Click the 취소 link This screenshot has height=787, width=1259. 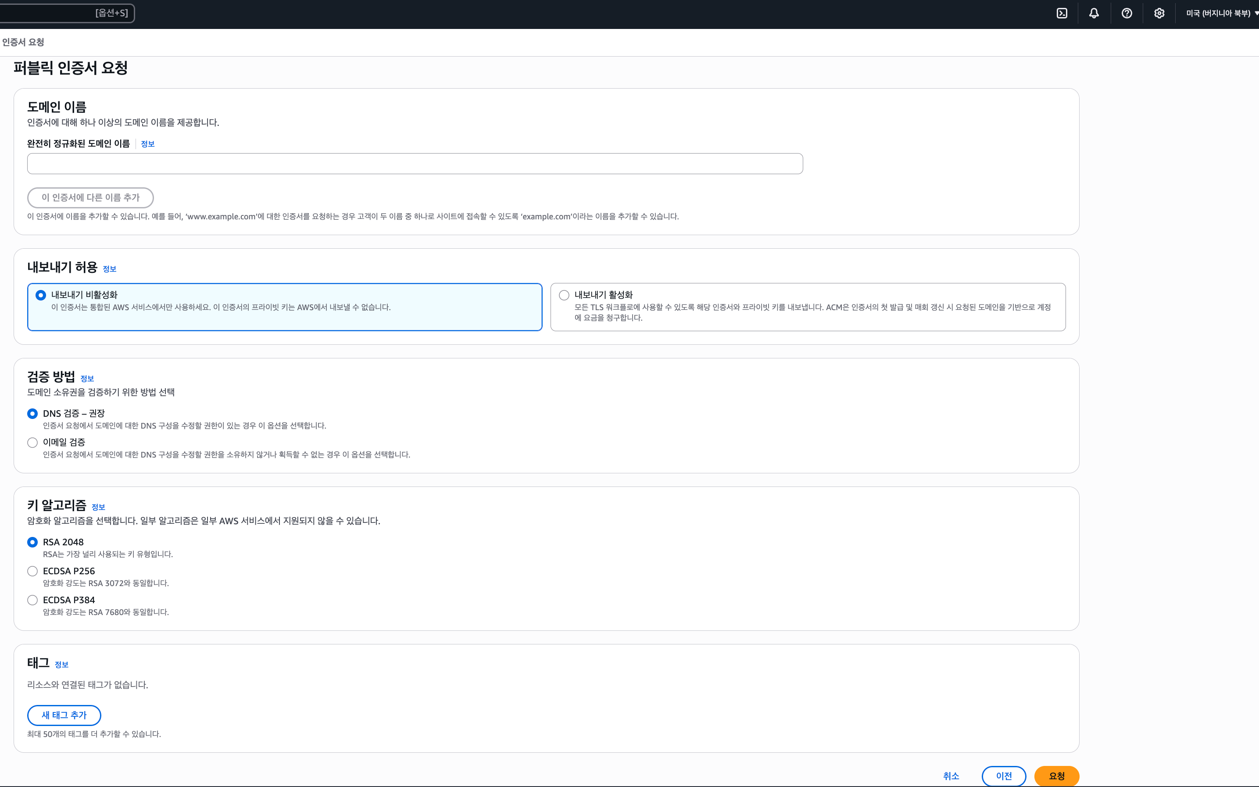coord(950,776)
